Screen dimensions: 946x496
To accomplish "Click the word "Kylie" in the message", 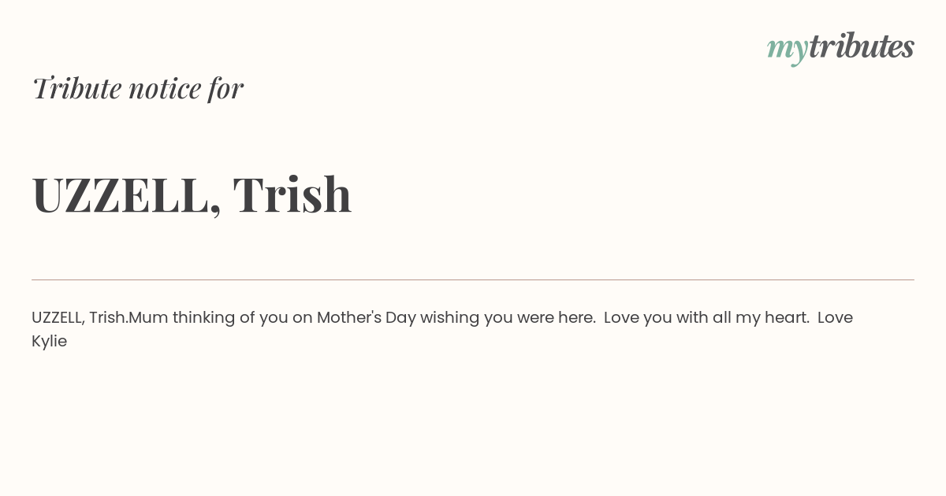I will coord(49,342).
